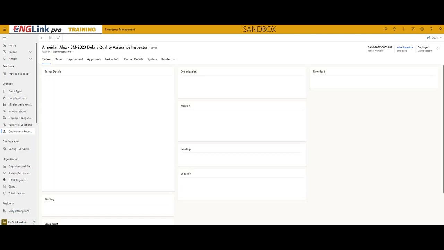Open Tribal Nations sidebar item
The width and height of the screenshot is (444, 250).
pos(17,193)
